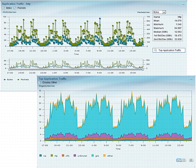Uncheck the Packets checkbox
The image size is (196, 168).
[x=15, y=8]
